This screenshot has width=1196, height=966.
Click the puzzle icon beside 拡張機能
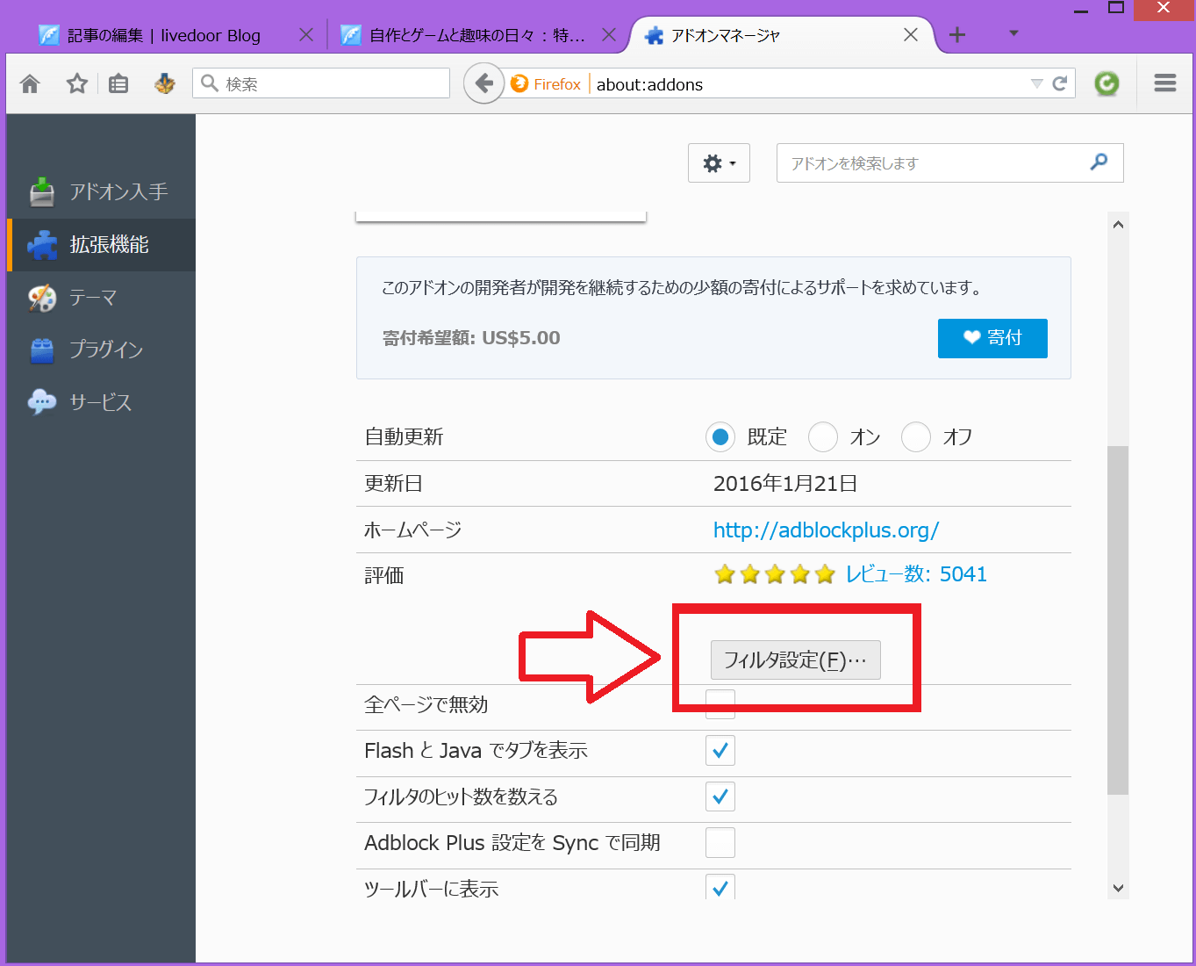(42, 245)
